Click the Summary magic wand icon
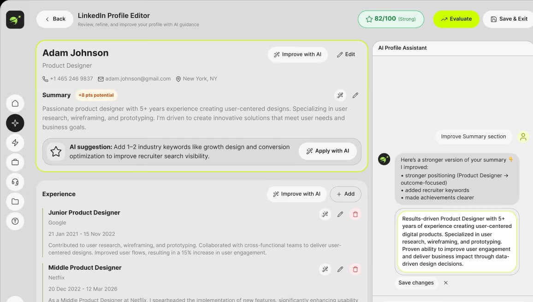 [x=340, y=95]
